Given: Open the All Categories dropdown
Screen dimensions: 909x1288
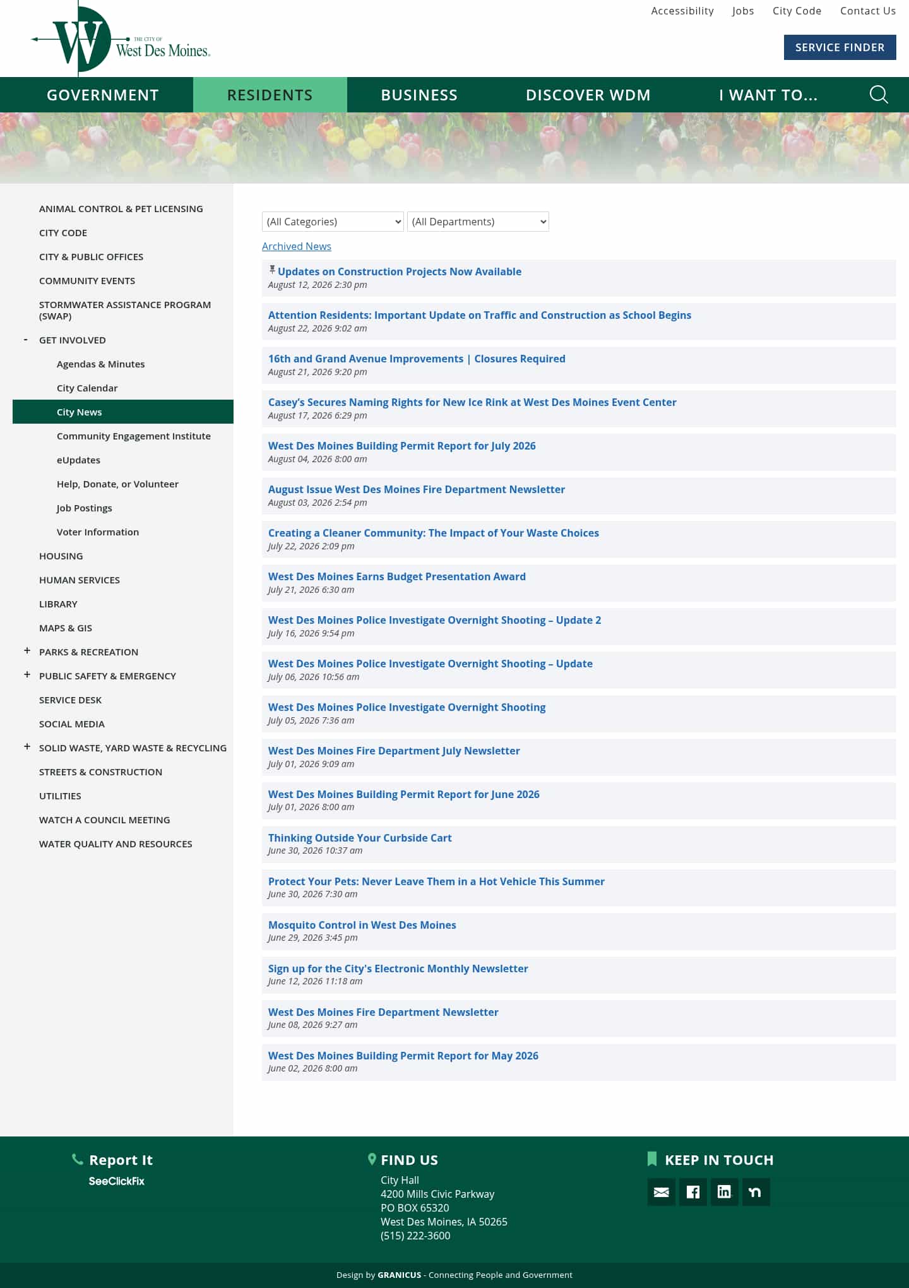Looking at the screenshot, I should 333,222.
